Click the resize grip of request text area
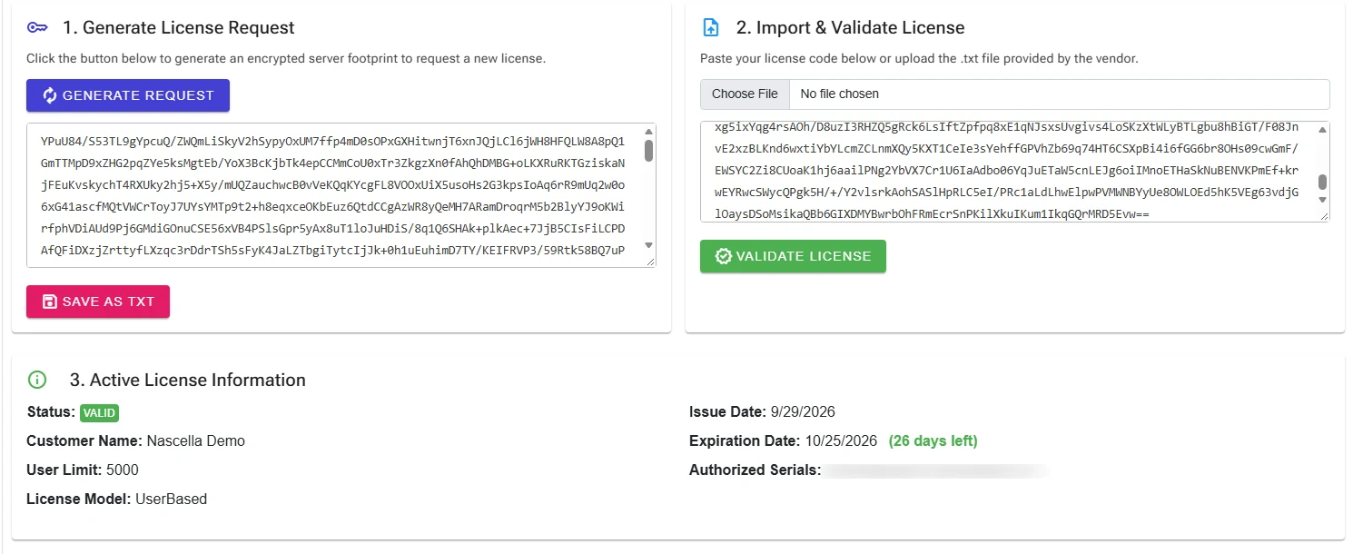 point(649,261)
